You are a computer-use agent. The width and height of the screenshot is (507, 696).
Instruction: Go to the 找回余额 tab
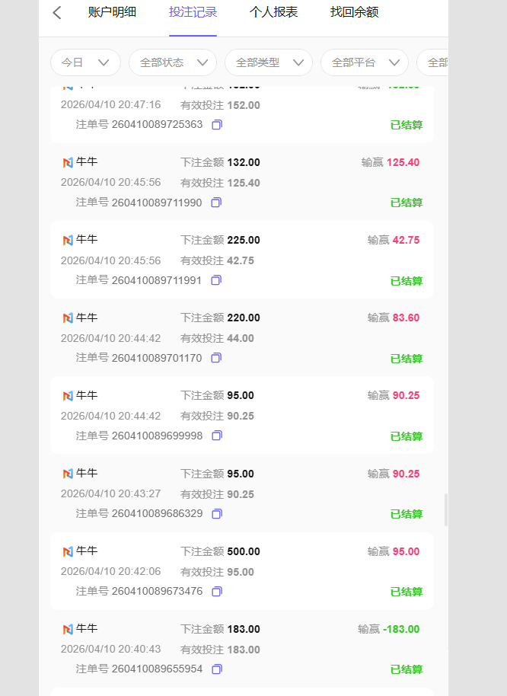[x=354, y=12]
